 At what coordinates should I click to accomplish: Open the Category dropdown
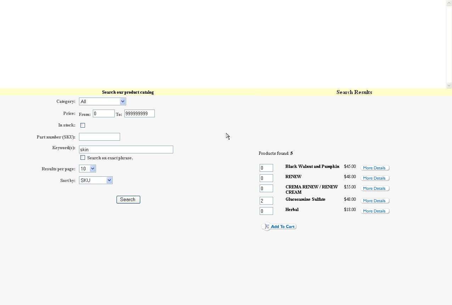click(102, 101)
